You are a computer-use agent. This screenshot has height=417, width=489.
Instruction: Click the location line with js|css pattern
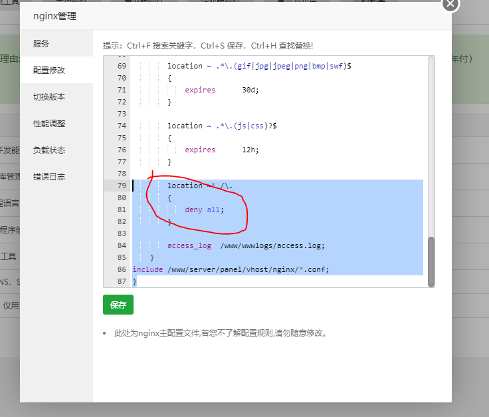[x=222, y=126]
